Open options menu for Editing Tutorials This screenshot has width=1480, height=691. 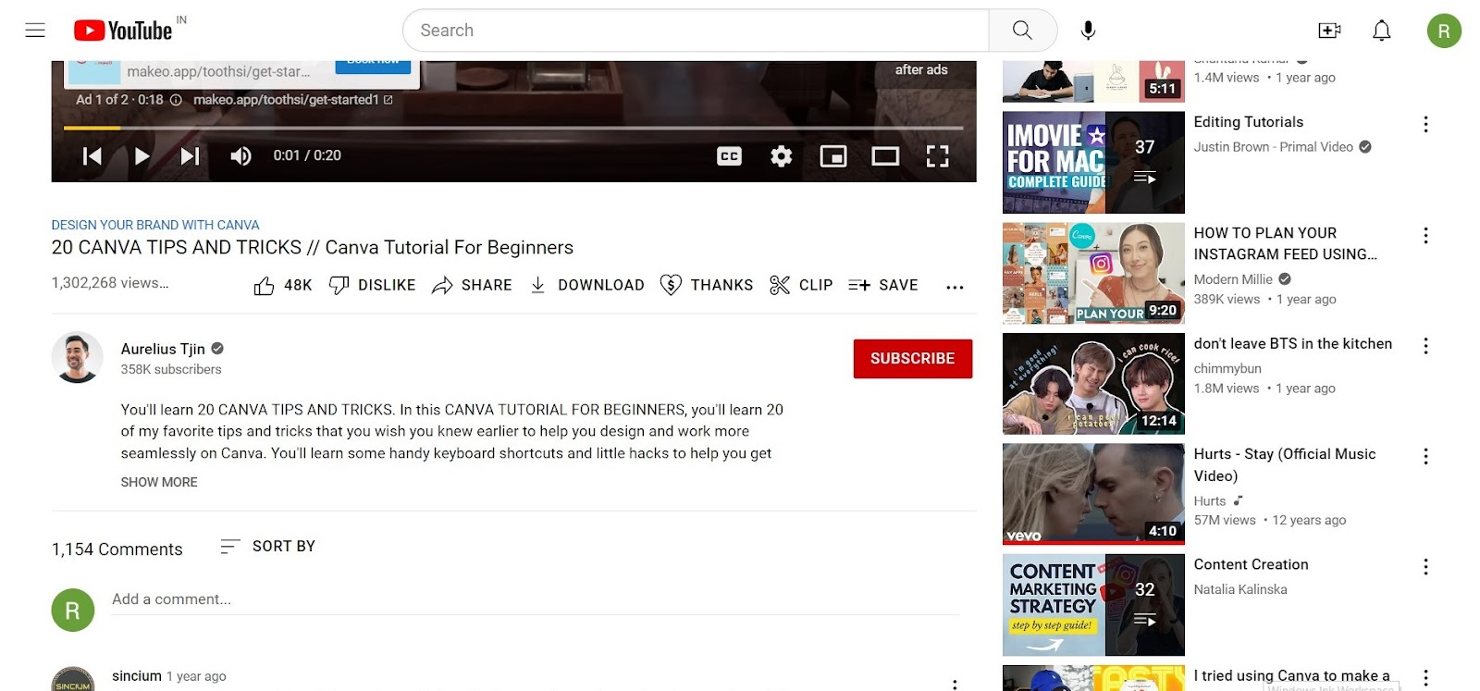[x=1425, y=124]
